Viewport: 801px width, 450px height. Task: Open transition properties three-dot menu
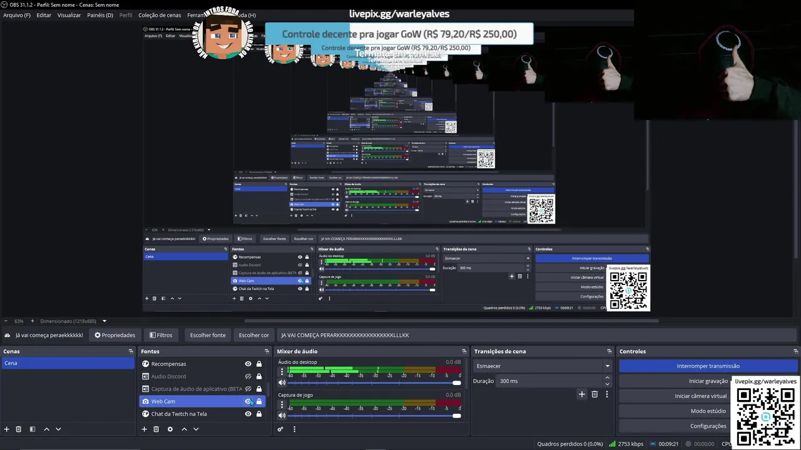click(606, 394)
